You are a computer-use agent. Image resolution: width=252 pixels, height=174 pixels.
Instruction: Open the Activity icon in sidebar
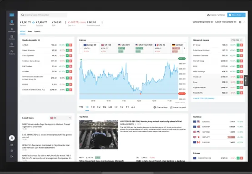pos(12,45)
